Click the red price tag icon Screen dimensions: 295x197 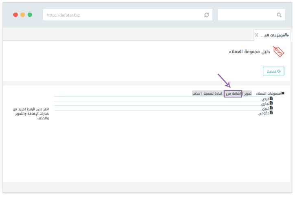[x=278, y=52]
